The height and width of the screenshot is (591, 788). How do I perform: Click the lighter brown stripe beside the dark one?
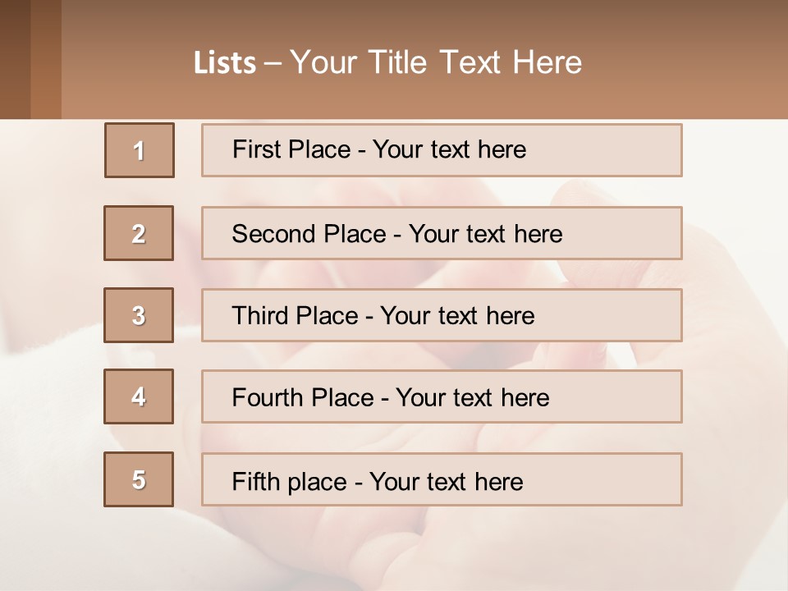coord(46,59)
